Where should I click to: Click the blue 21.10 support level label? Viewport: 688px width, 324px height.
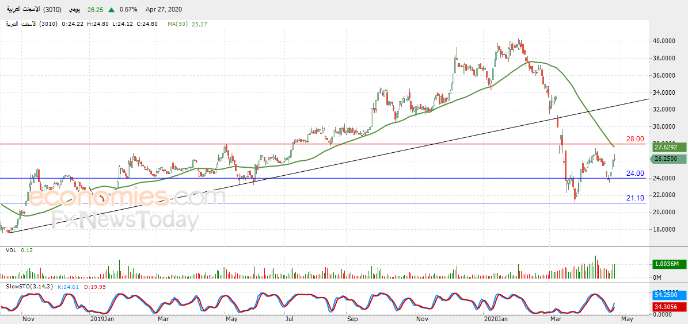[x=635, y=198]
